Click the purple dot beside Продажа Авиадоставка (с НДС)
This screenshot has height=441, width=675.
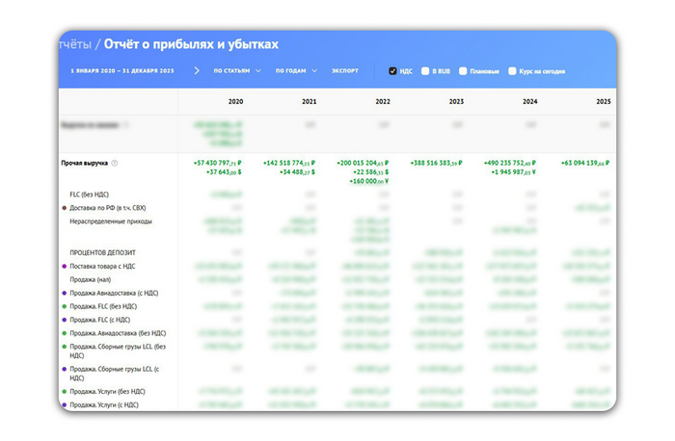click(63, 293)
